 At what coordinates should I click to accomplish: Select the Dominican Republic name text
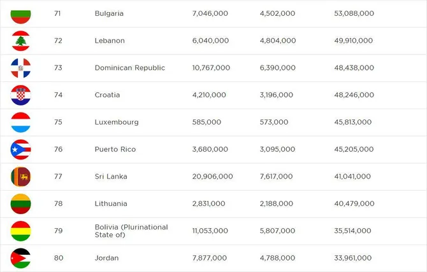point(129,68)
